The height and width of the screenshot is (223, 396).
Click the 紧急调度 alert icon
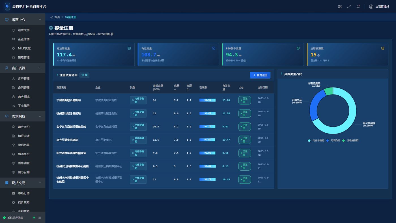(13, 163)
